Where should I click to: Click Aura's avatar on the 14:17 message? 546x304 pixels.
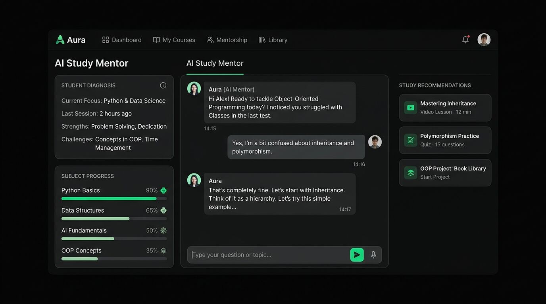coord(194,180)
